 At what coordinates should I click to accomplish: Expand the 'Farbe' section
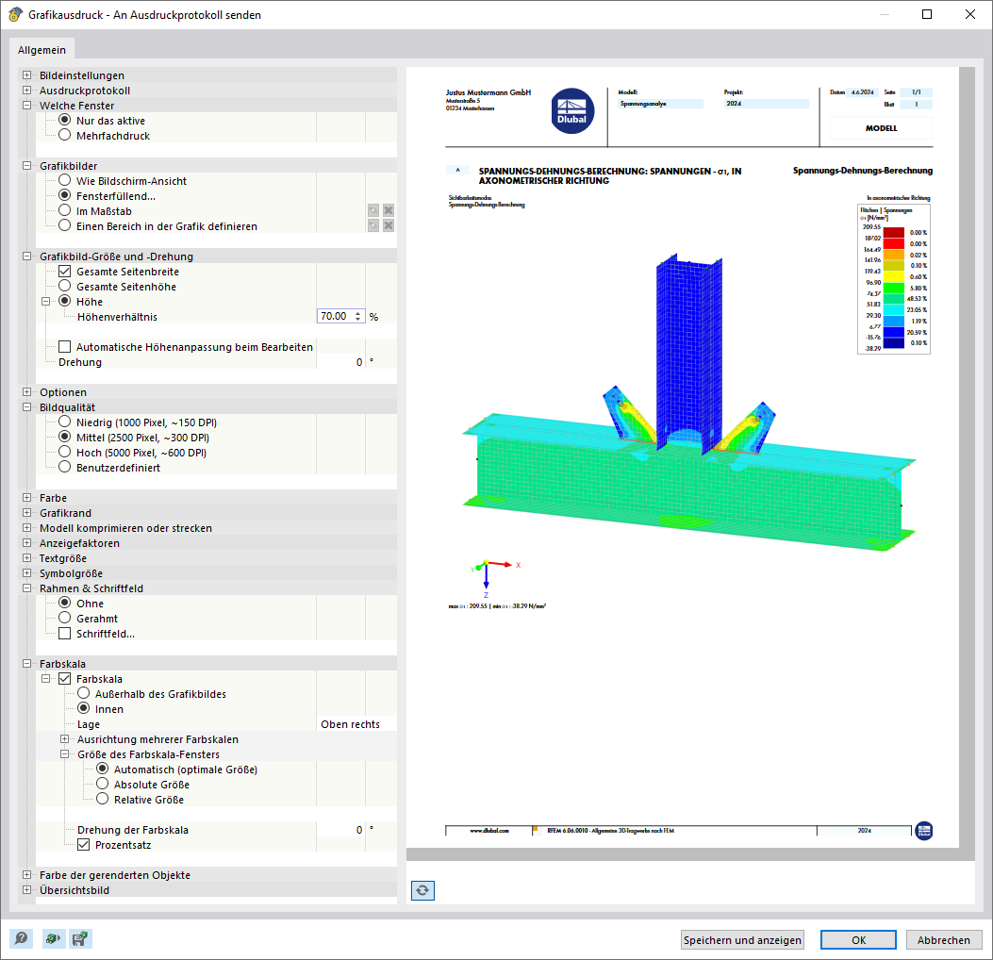(26, 497)
